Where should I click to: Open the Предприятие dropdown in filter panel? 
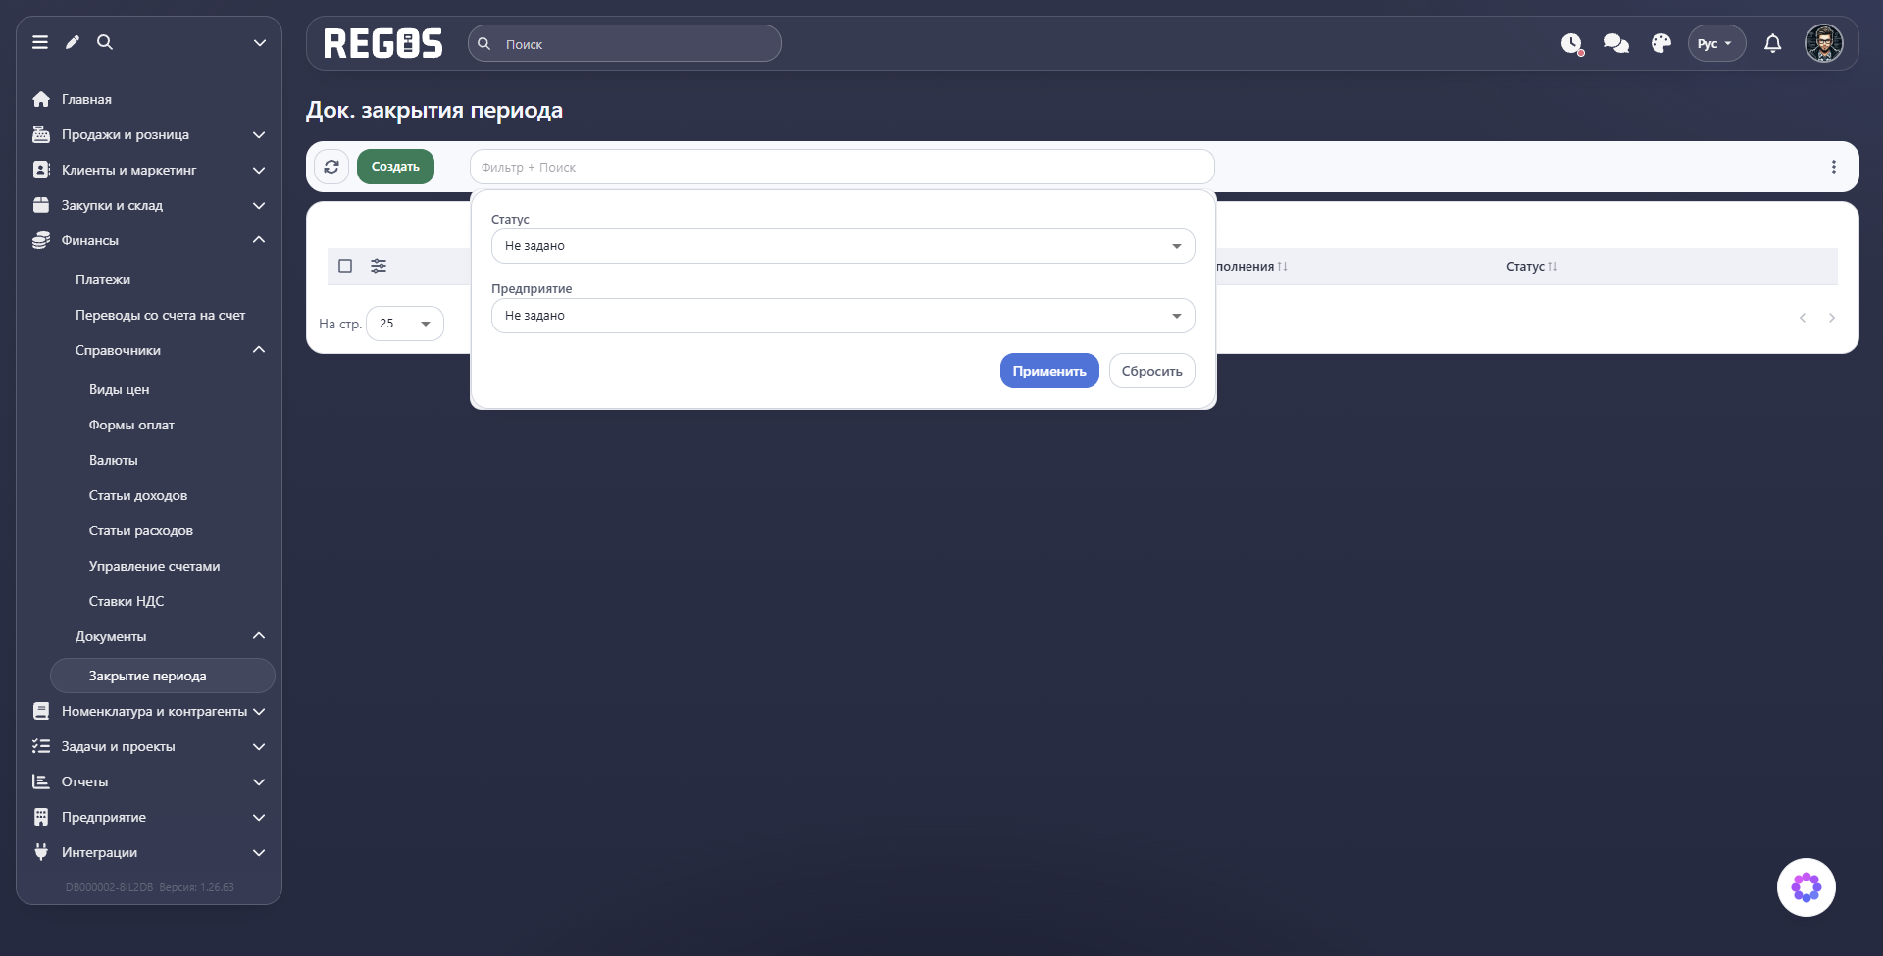click(x=842, y=316)
